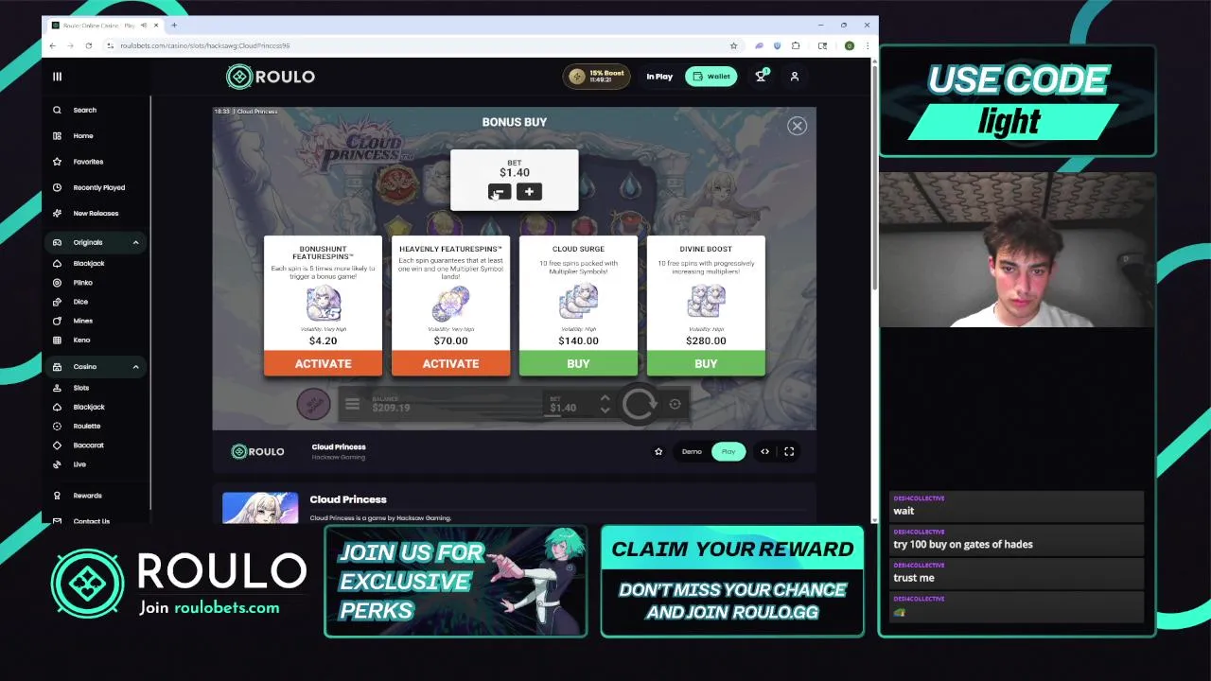Reload the page with the browser refresh icon
Screen dimensions: 1211x681
89,45
